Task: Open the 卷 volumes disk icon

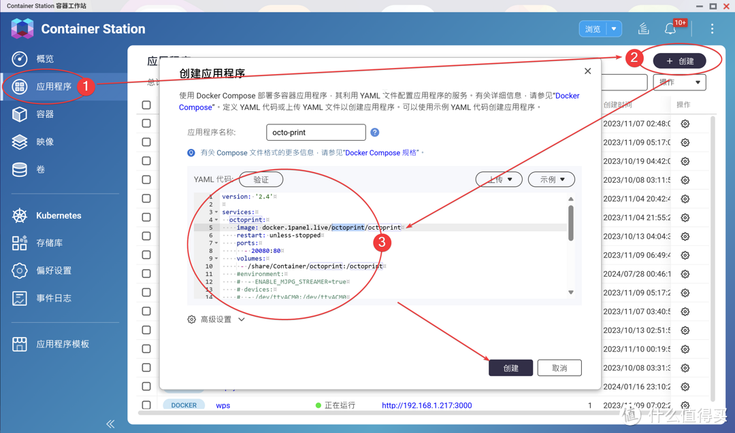Action: pyautogui.click(x=19, y=169)
